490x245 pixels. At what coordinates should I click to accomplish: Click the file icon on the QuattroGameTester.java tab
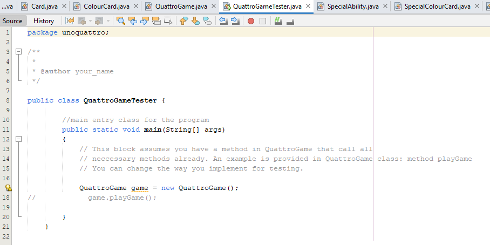[x=227, y=6]
